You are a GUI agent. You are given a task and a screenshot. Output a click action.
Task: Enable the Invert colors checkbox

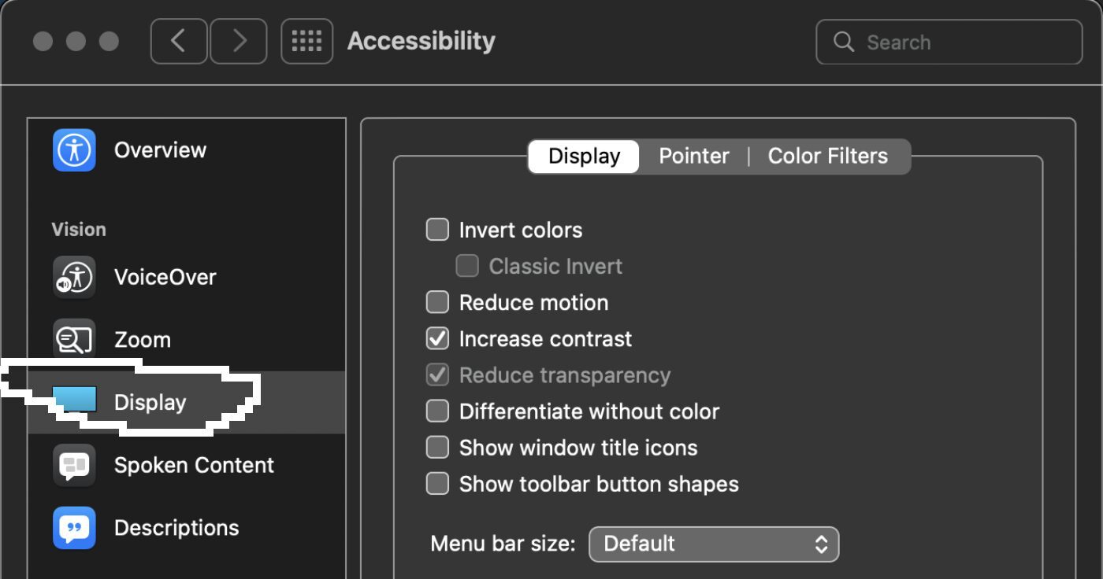click(437, 230)
